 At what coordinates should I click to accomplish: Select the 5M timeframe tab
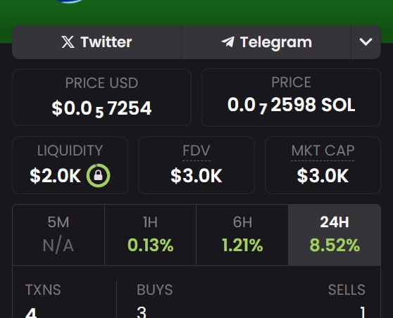(x=58, y=235)
